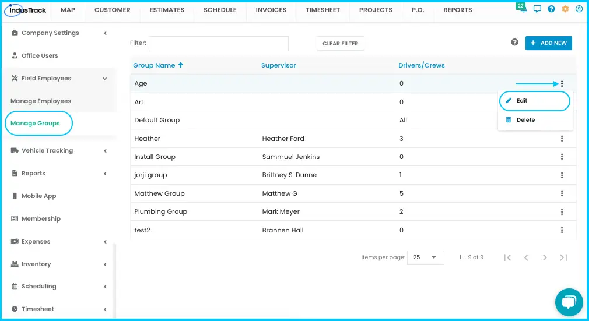Open the live chat bubble widget
The width and height of the screenshot is (589, 321).
(569, 302)
